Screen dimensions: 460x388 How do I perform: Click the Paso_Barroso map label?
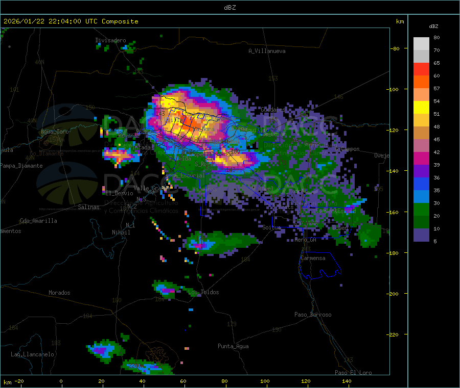click(x=313, y=315)
